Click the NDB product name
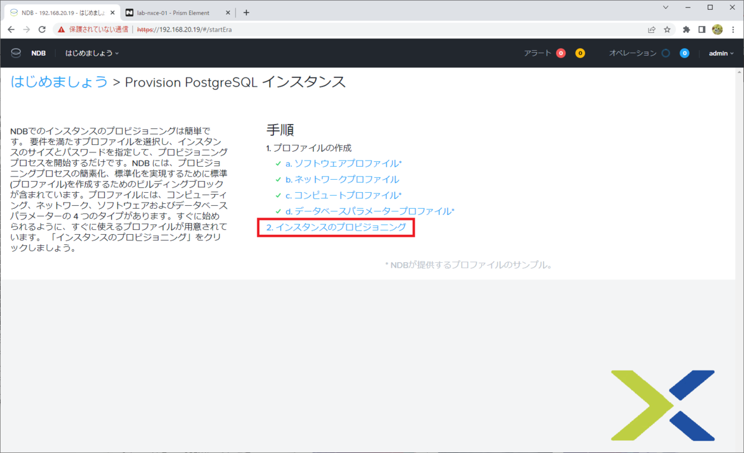This screenshot has height=453, width=744. [38, 53]
